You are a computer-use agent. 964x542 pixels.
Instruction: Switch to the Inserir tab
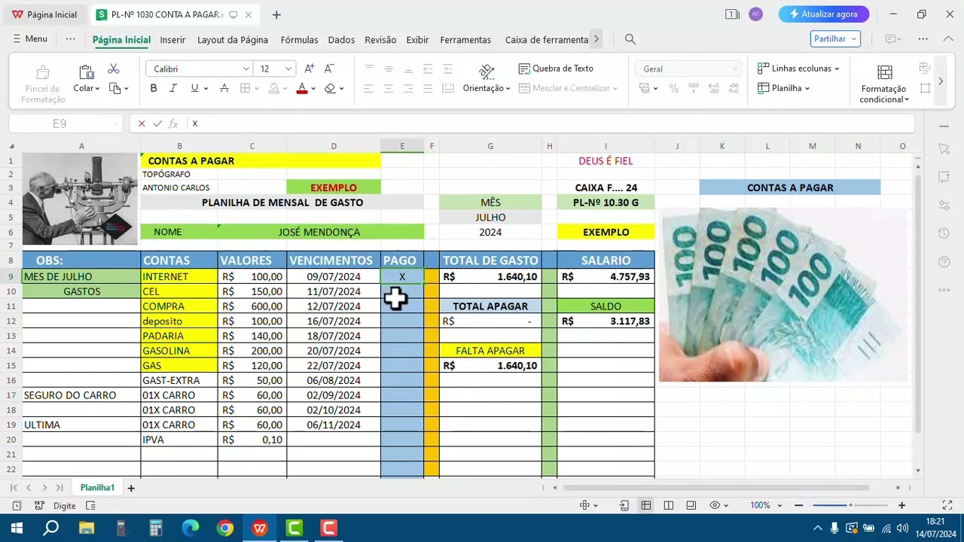point(172,40)
